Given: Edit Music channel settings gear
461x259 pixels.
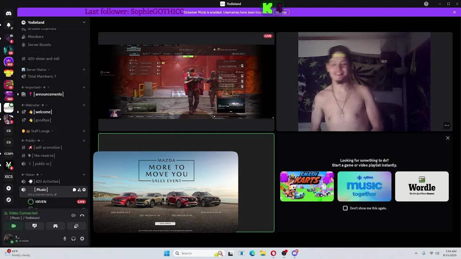Looking at the screenshot, I should coord(84,190).
